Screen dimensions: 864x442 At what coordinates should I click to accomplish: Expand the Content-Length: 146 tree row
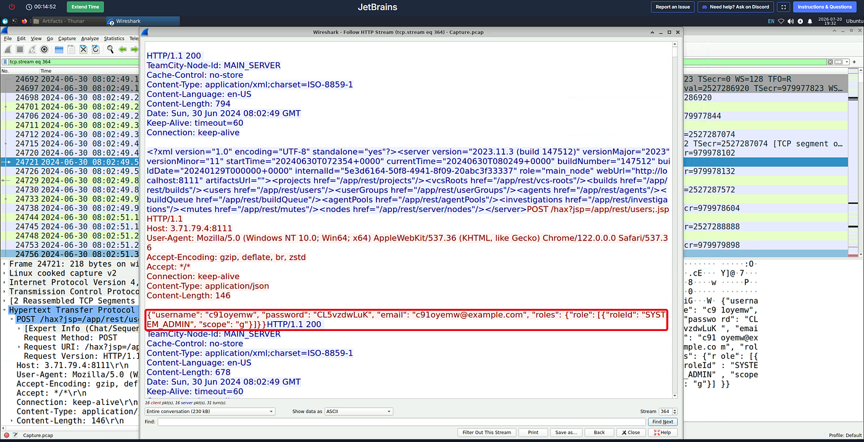pyautogui.click(x=12, y=420)
